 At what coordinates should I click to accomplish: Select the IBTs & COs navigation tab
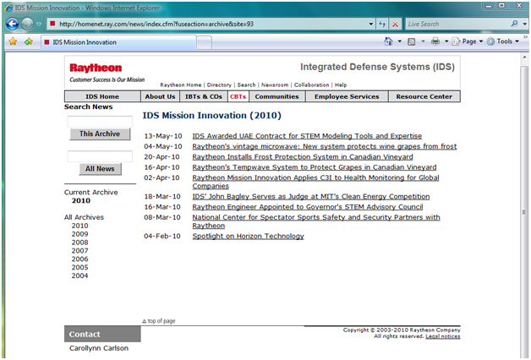pyautogui.click(x=204, y=96)
